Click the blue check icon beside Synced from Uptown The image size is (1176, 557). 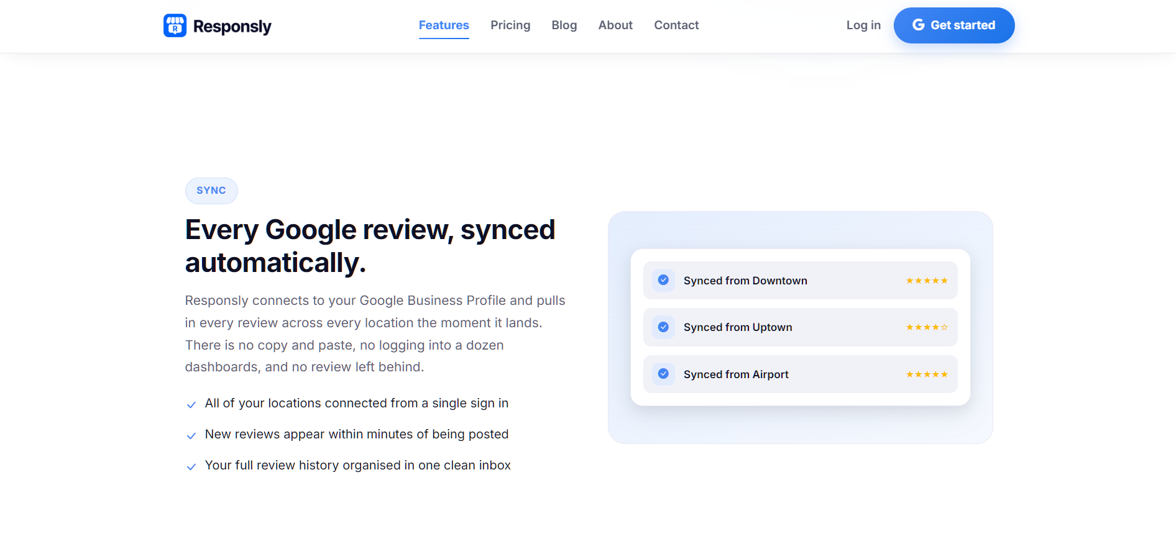pyautogui.click(x=663, y=327)
